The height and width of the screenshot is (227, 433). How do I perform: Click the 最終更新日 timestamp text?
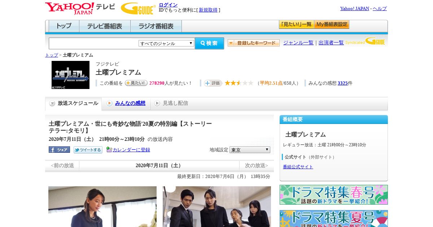point(224,177)
